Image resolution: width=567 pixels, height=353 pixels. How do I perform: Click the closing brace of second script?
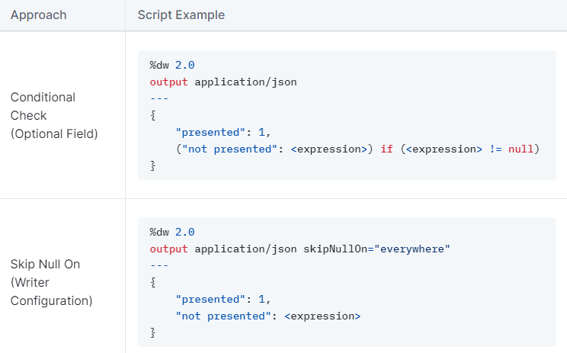pos(153,332)
